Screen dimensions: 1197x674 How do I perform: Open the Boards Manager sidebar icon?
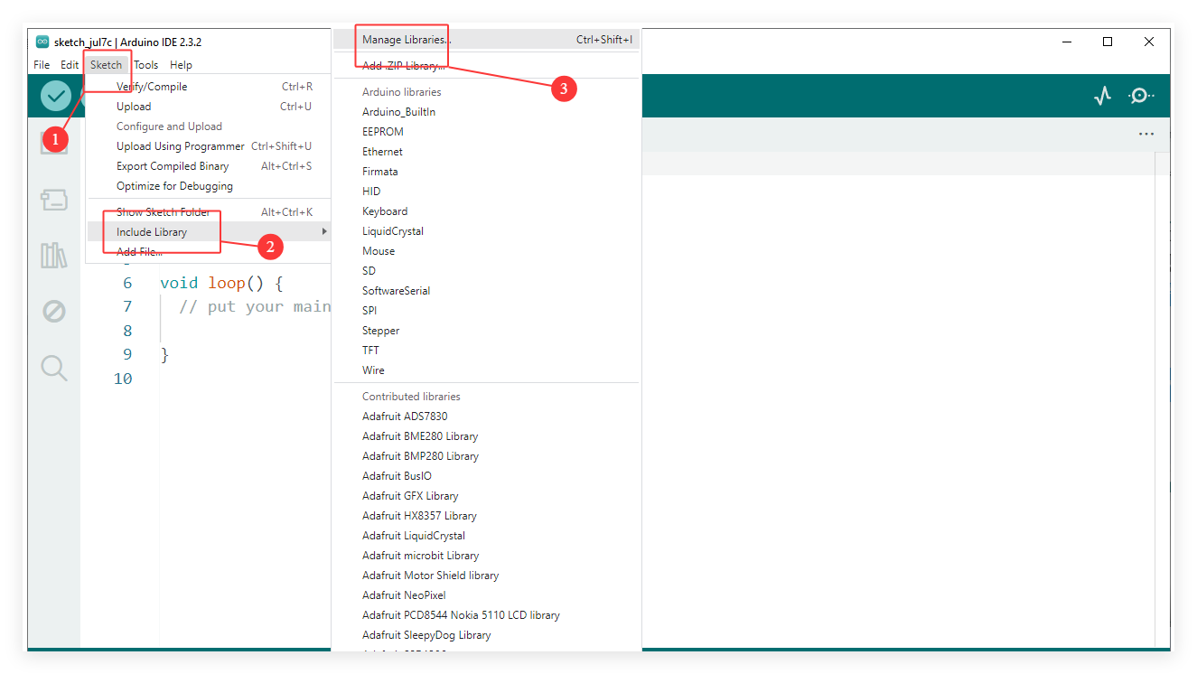point(54,200)
